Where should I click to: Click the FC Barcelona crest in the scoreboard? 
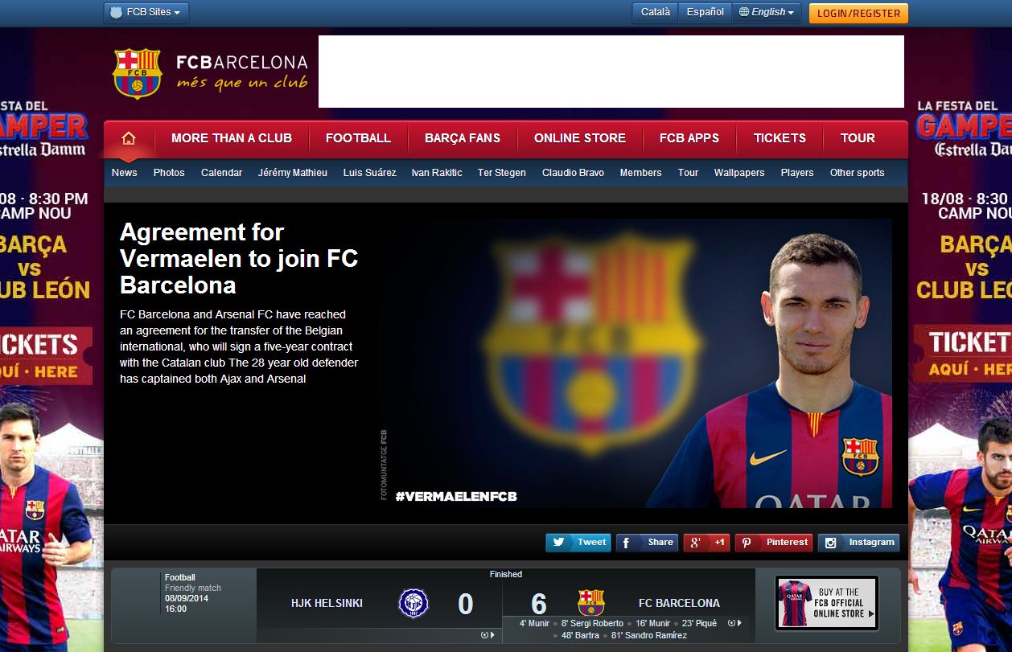(590, 603)
